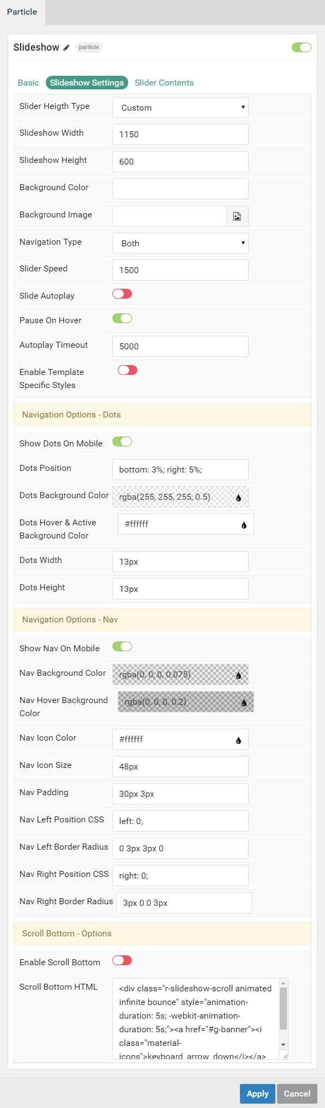Click the Nav Background Color droplet icon

pos(238,675)
